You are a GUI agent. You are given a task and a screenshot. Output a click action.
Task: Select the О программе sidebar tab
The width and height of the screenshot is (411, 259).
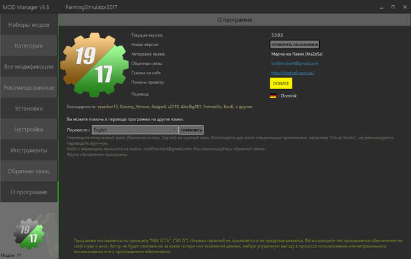point(29,192)
